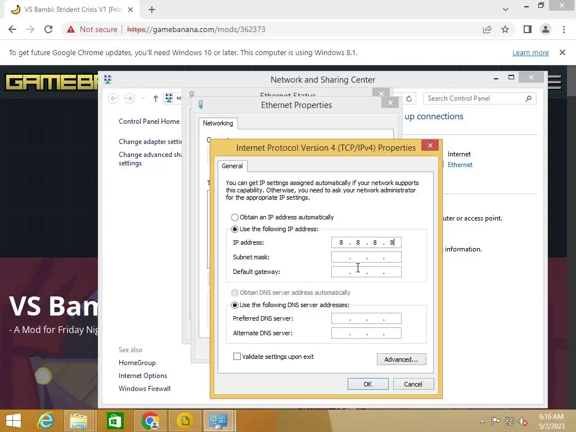Select Use the following DNS server addresses
The height and width of the screenshot is (432, 576).
click(x=290, y=305)
